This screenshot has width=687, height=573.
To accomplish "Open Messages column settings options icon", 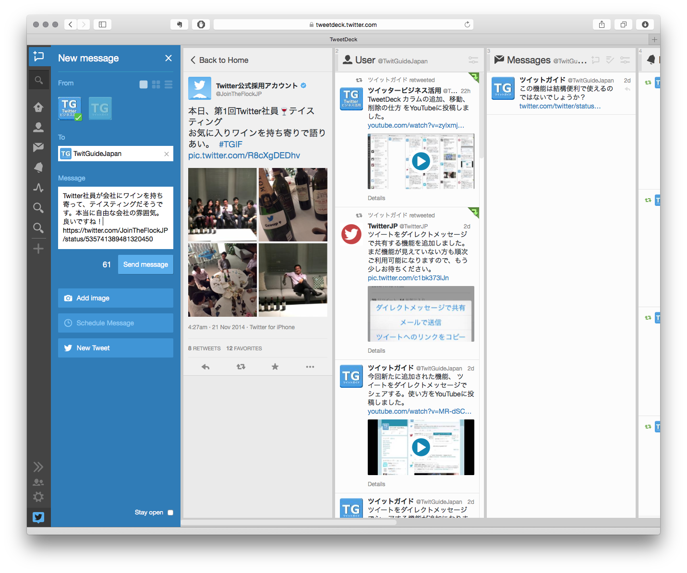I will point(625,60).
